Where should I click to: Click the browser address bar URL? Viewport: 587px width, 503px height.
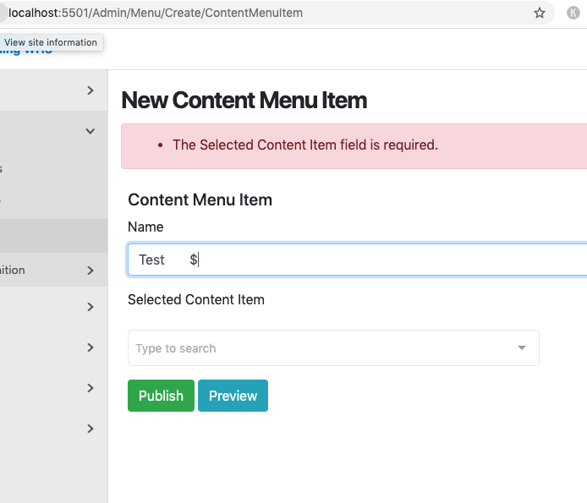(x=156, y=13)
